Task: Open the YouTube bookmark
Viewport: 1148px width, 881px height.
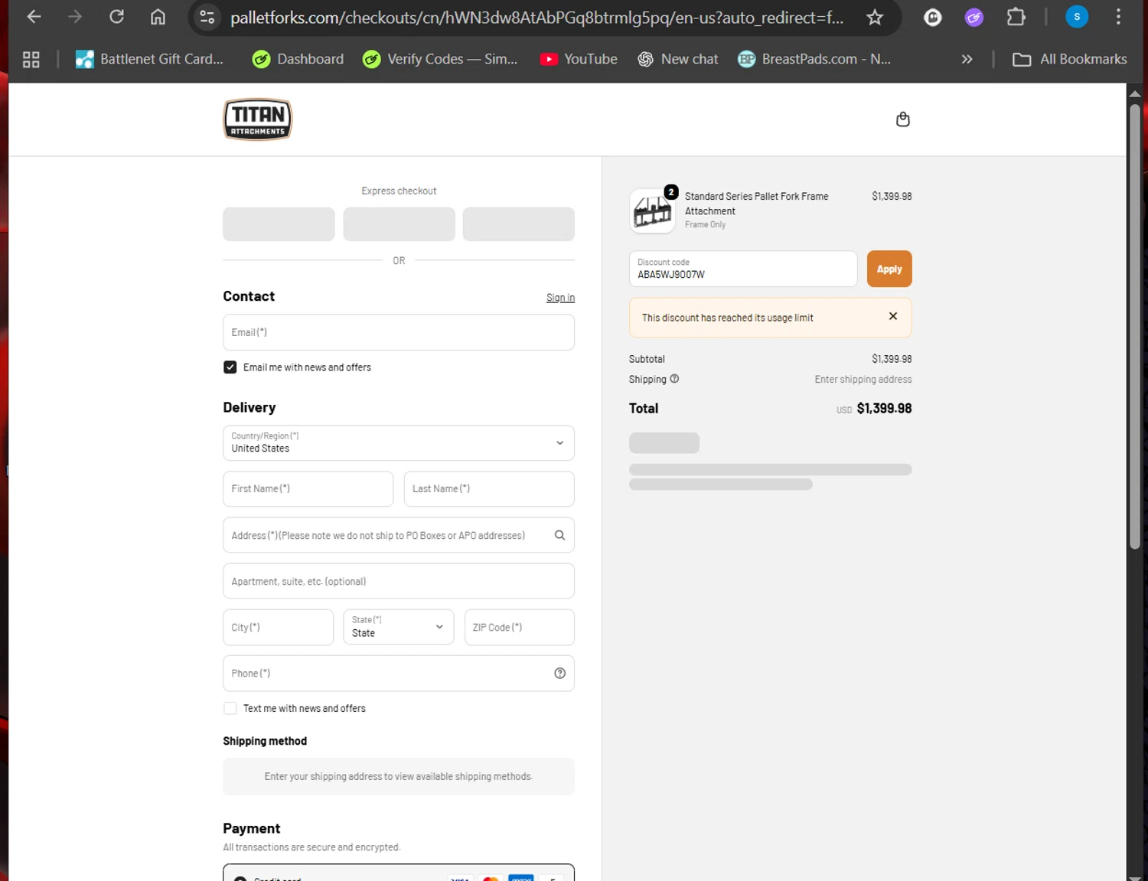Action: tap(579, 59)
